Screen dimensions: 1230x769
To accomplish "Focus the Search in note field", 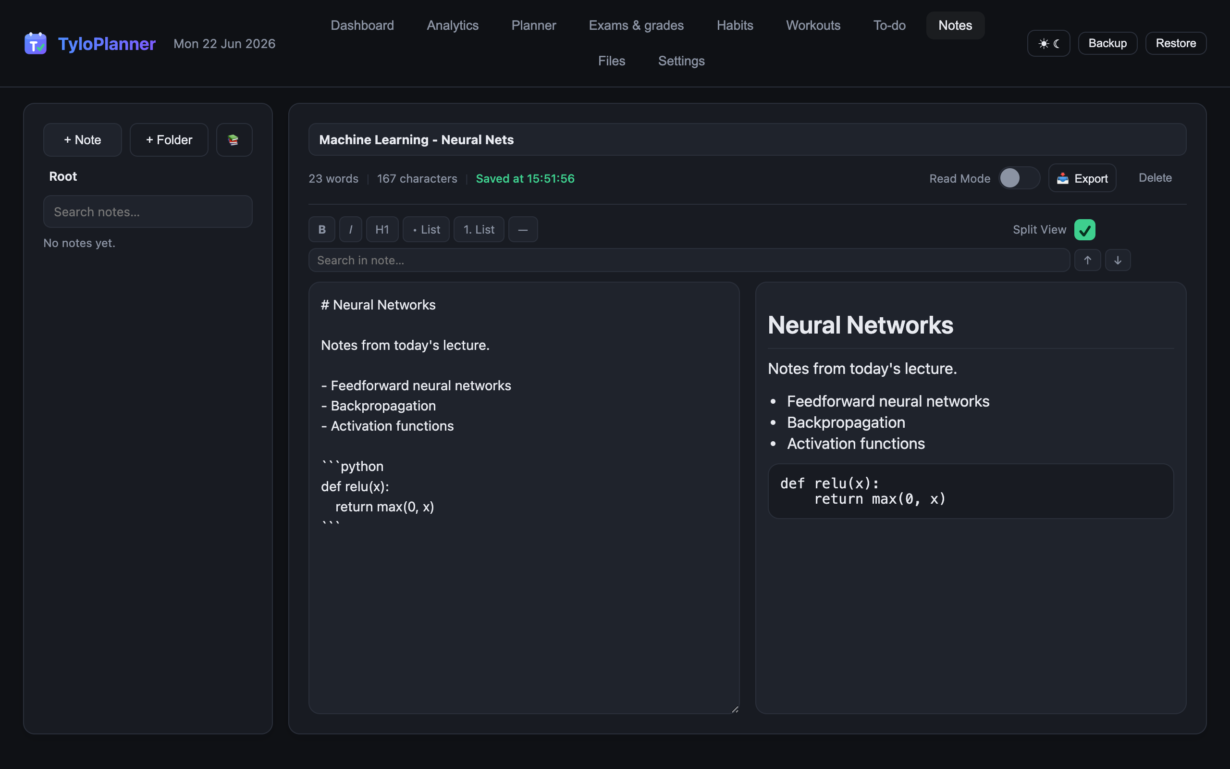I will (689, 260).
